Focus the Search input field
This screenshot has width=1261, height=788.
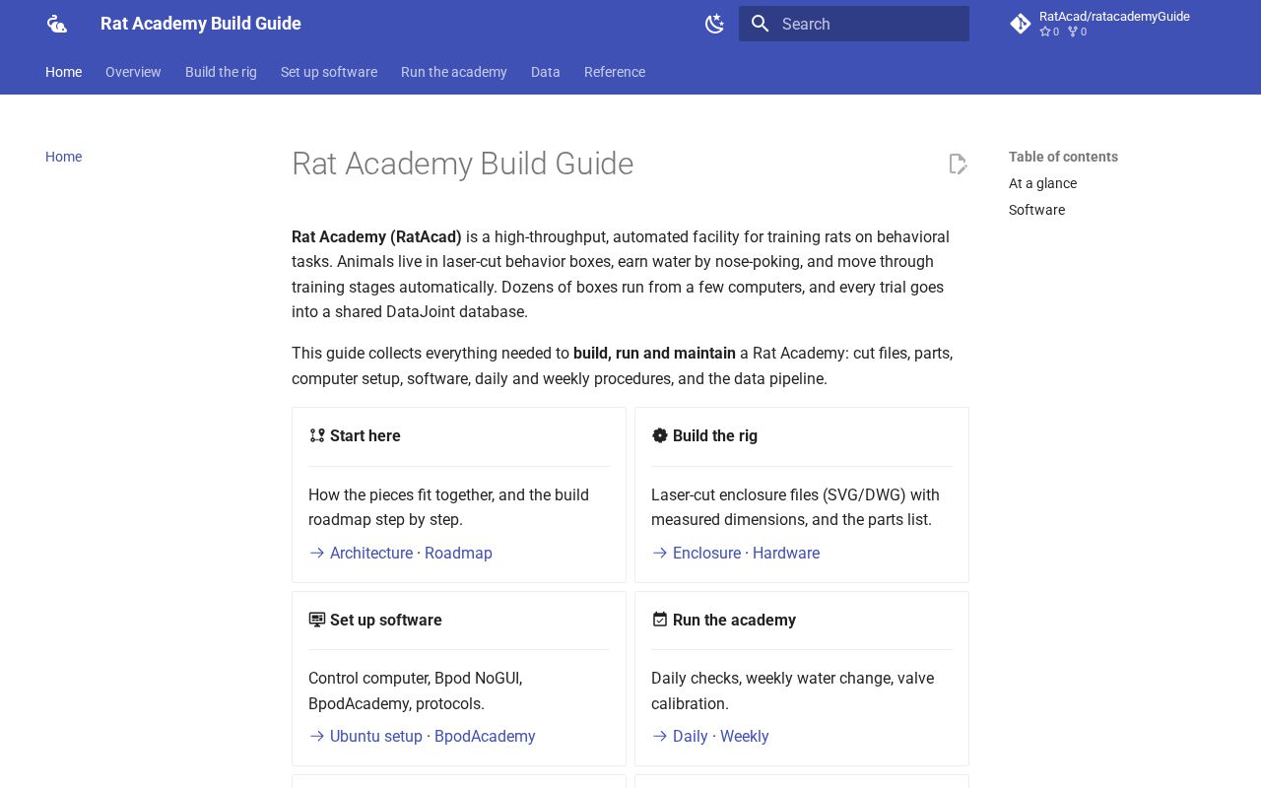[854, 24]
